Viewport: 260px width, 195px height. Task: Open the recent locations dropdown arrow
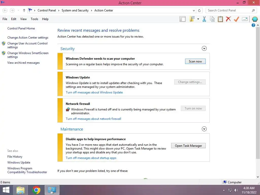(18, 10)
